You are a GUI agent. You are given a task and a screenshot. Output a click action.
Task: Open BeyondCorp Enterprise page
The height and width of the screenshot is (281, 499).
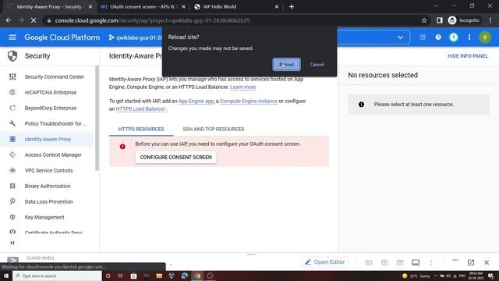coord(51,108)
